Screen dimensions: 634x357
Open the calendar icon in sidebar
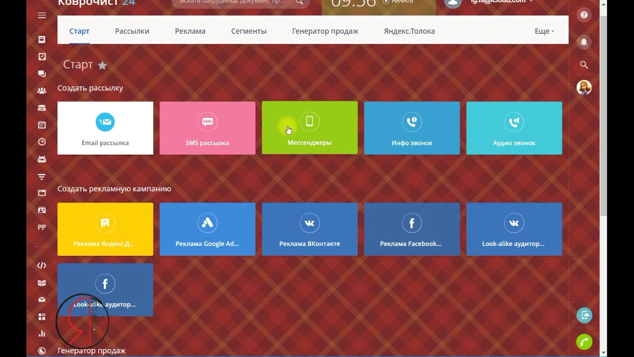click(x=42, y=124)
